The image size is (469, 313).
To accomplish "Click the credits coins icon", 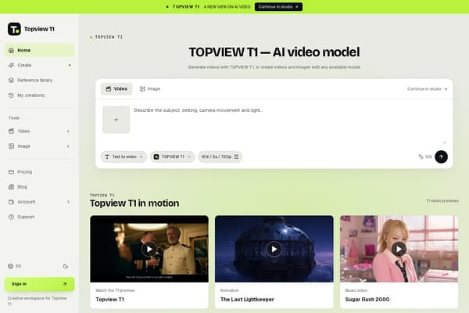I will point(421,156).
